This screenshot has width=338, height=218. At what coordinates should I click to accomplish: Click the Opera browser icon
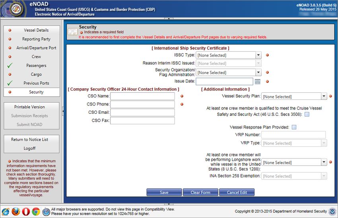26,212
